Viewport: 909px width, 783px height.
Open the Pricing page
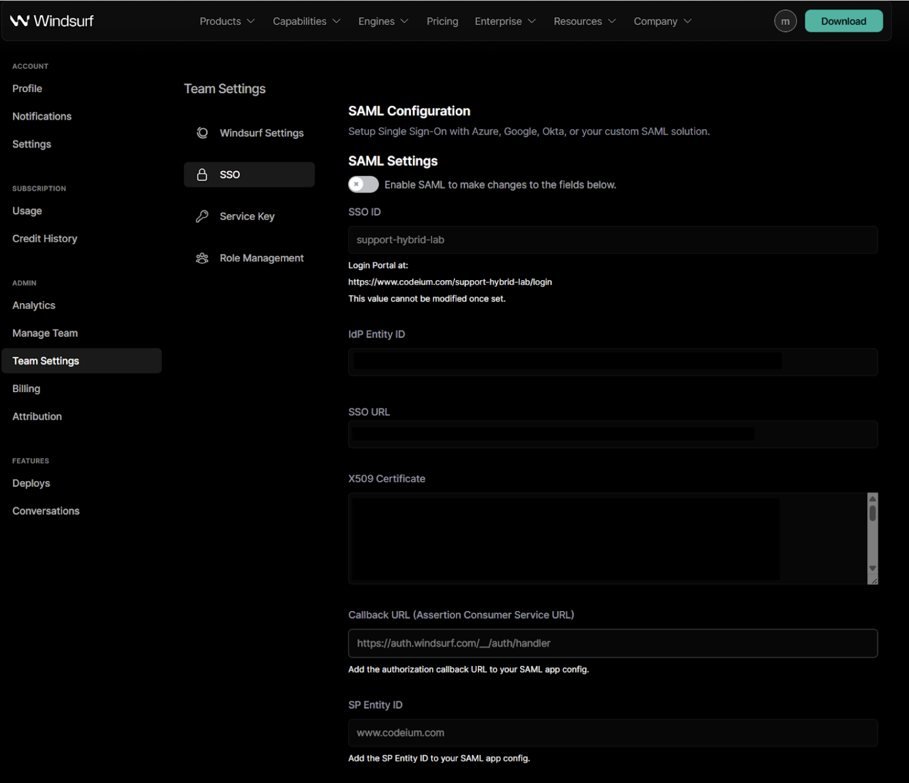[x=442, y=21]
